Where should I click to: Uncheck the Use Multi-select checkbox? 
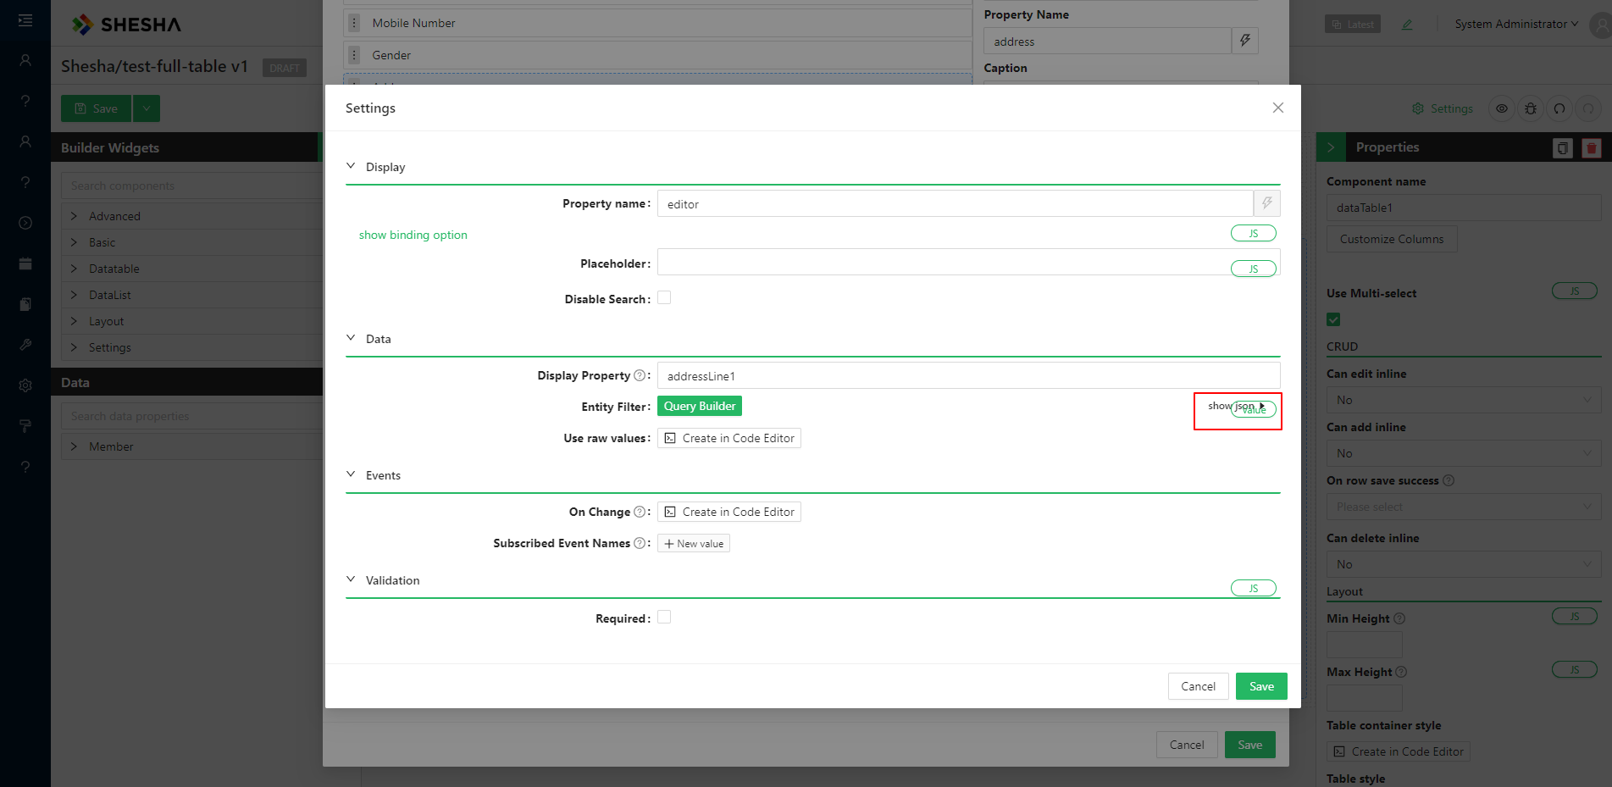click(x=1333, y=319)
